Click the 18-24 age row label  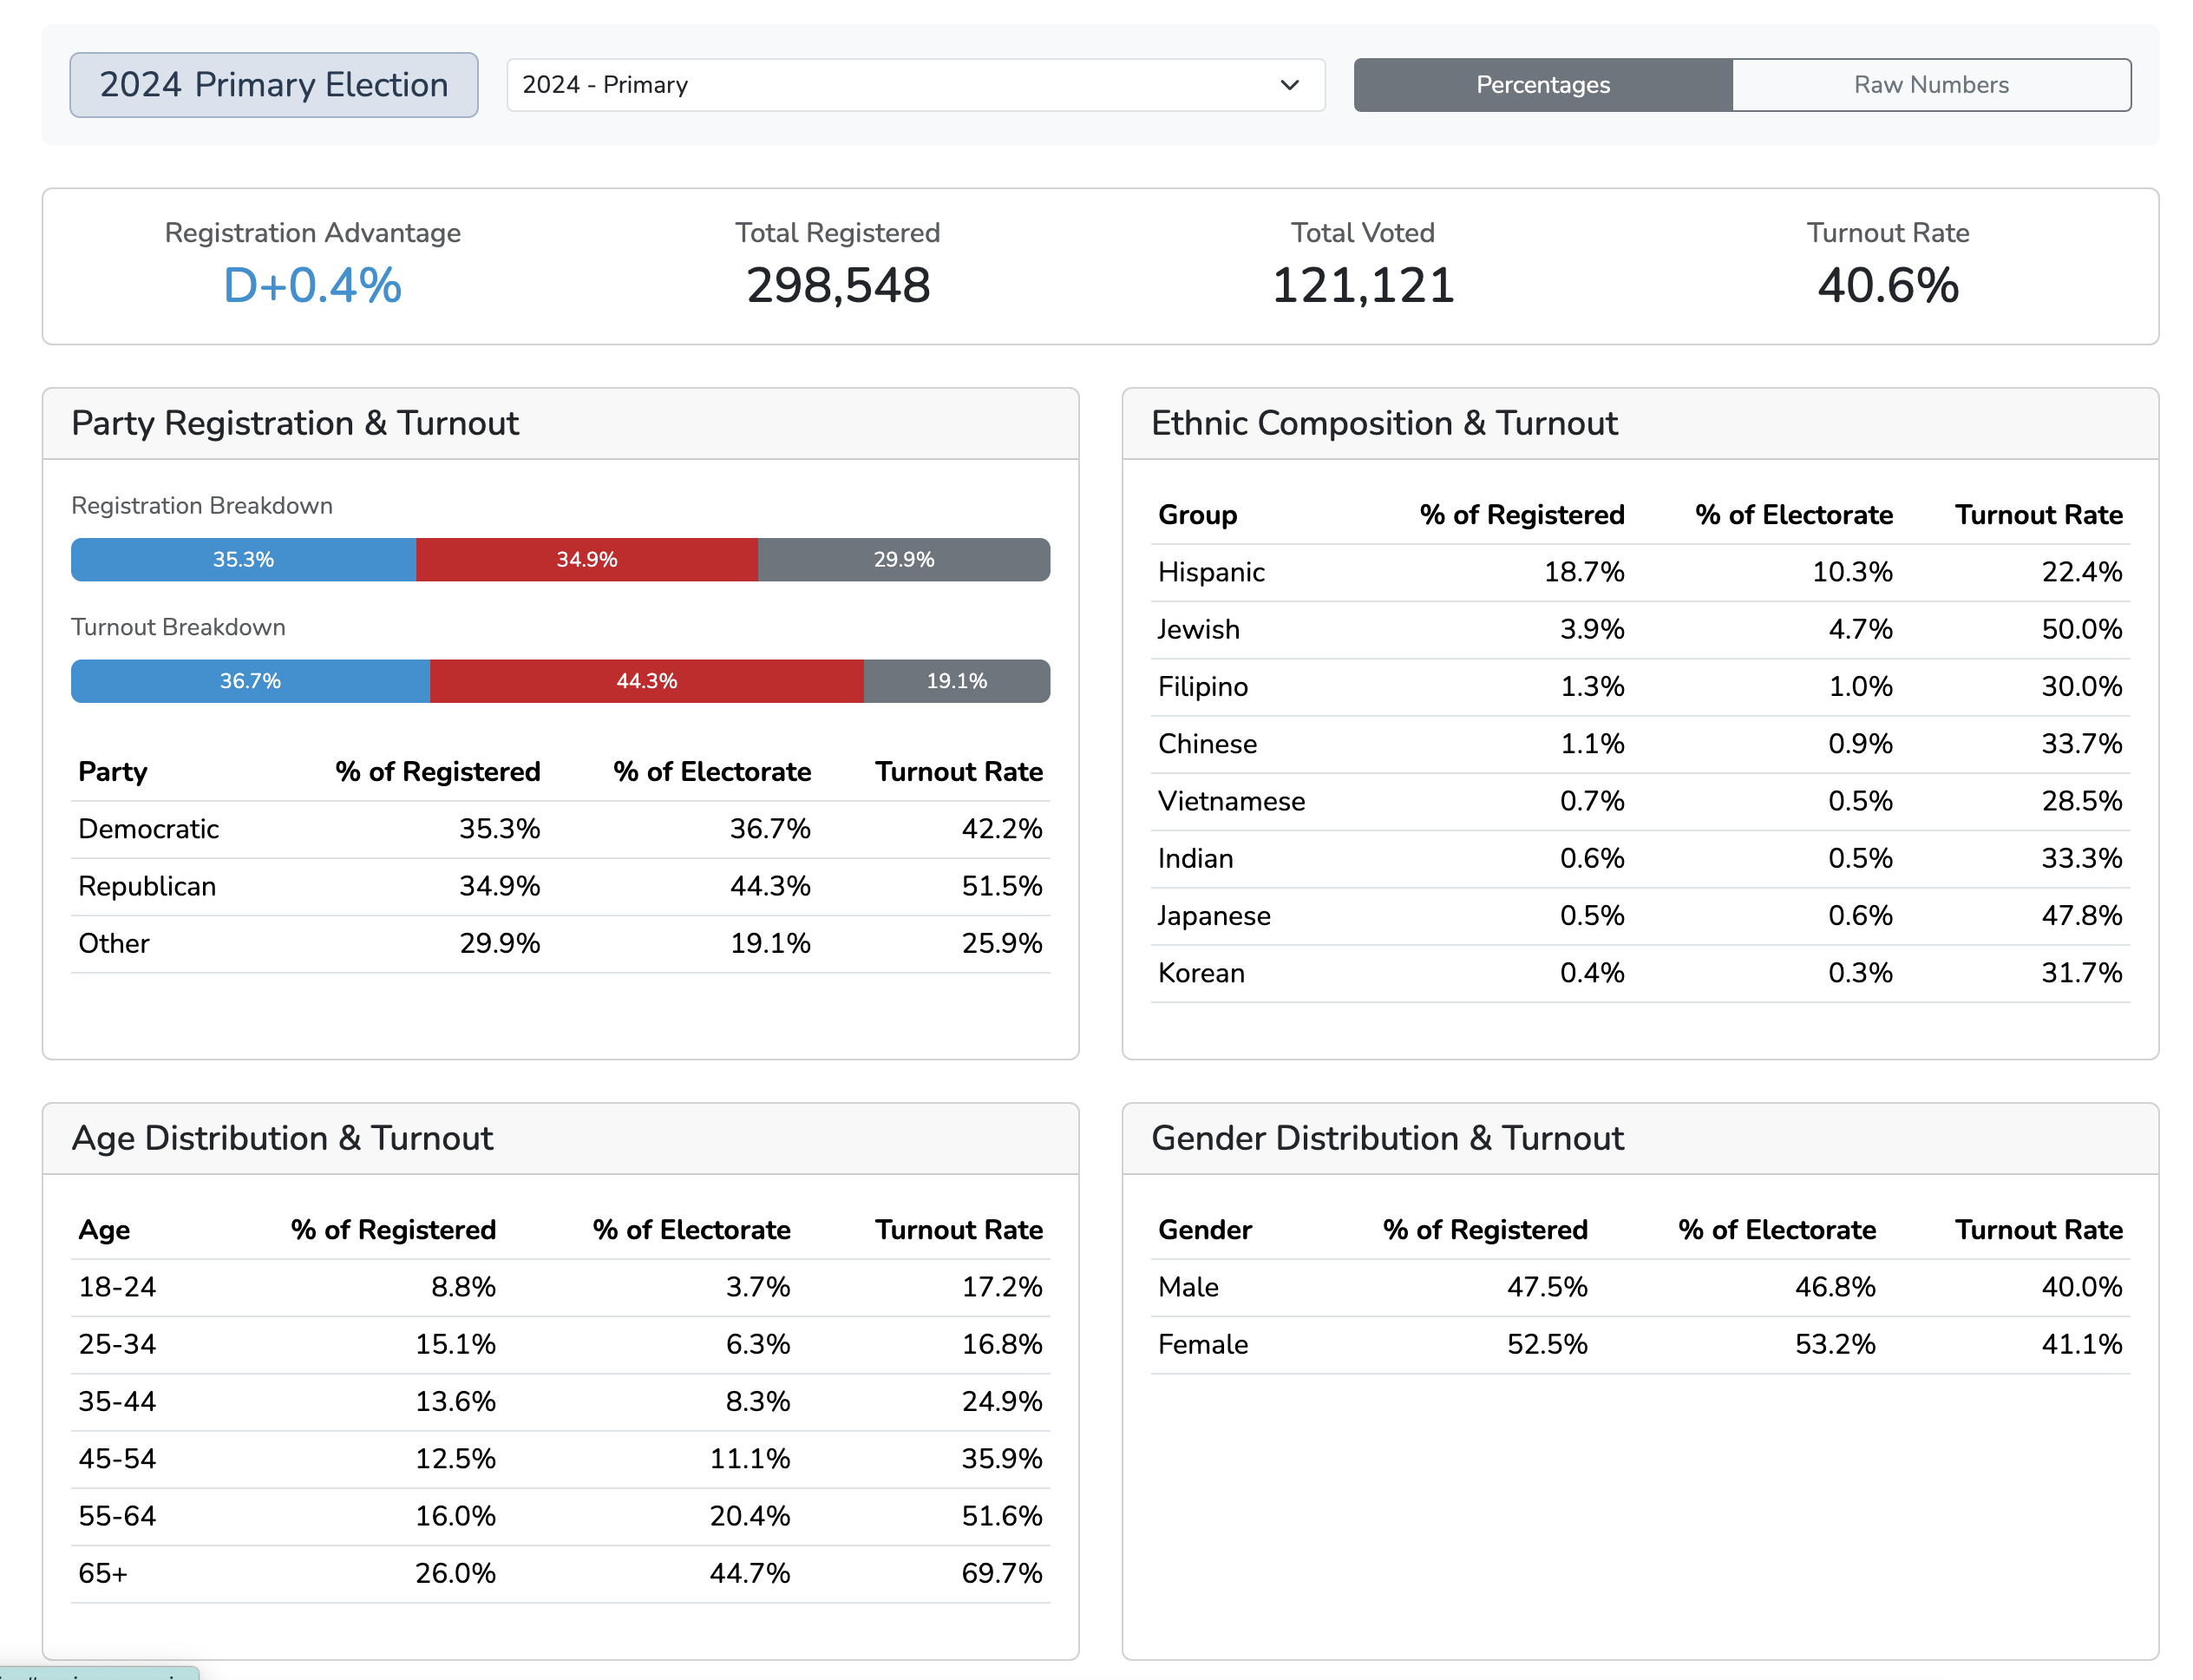pos(117,1287)
